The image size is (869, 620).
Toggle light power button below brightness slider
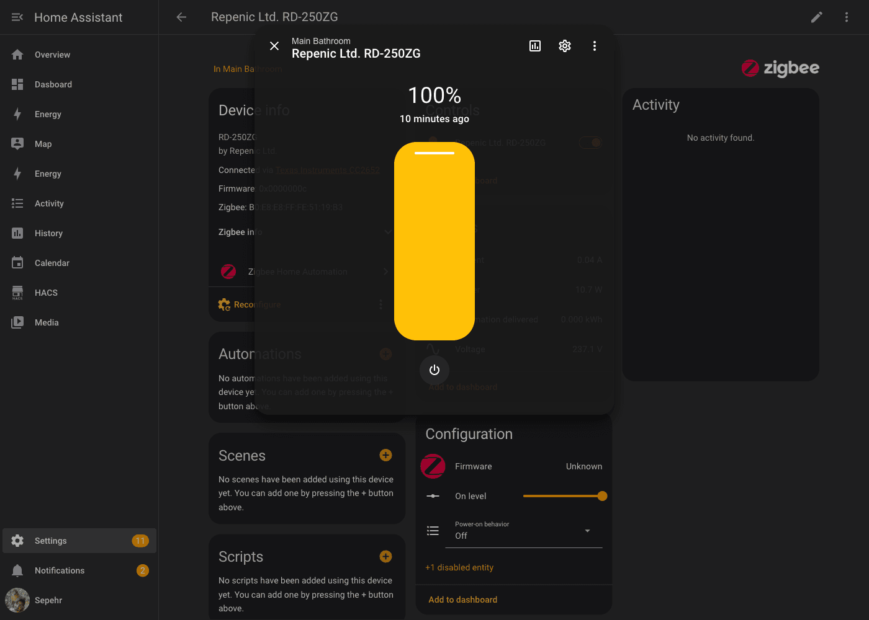click(434, 370)
